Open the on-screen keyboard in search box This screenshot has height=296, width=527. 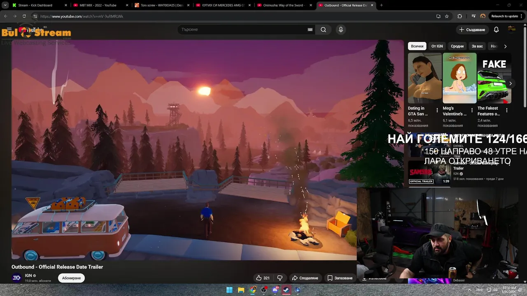310,30
